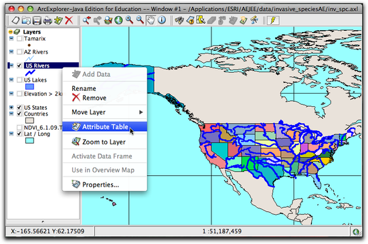Viewport: 368px width, 244px height.
Task: Go to previous extent with the red arrow magnifier
Action: tap(86, 20)
